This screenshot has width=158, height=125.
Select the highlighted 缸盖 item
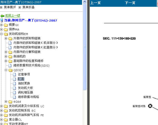click(x=21, y=79)
